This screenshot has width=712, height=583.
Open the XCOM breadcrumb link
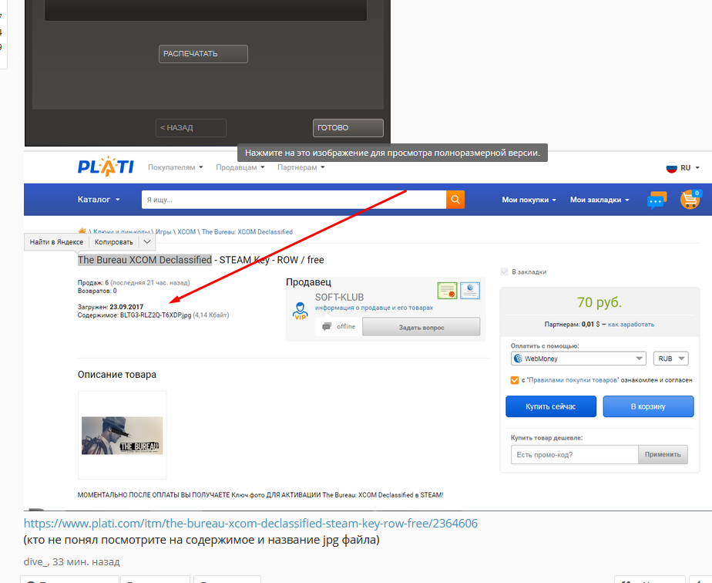coord(186,232)
